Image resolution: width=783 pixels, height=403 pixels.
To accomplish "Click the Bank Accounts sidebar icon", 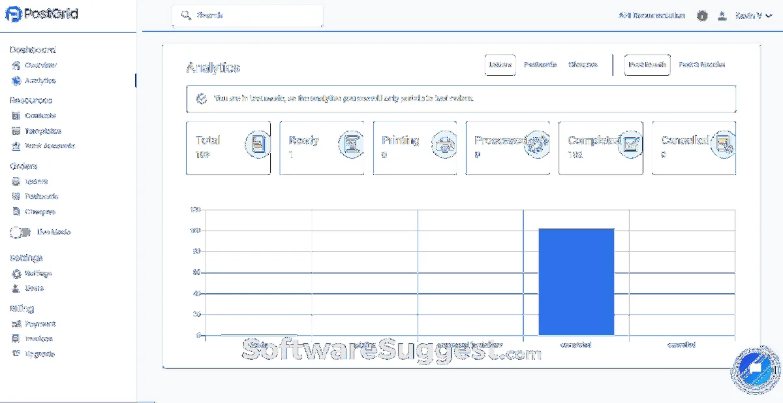I will [16, 146].
